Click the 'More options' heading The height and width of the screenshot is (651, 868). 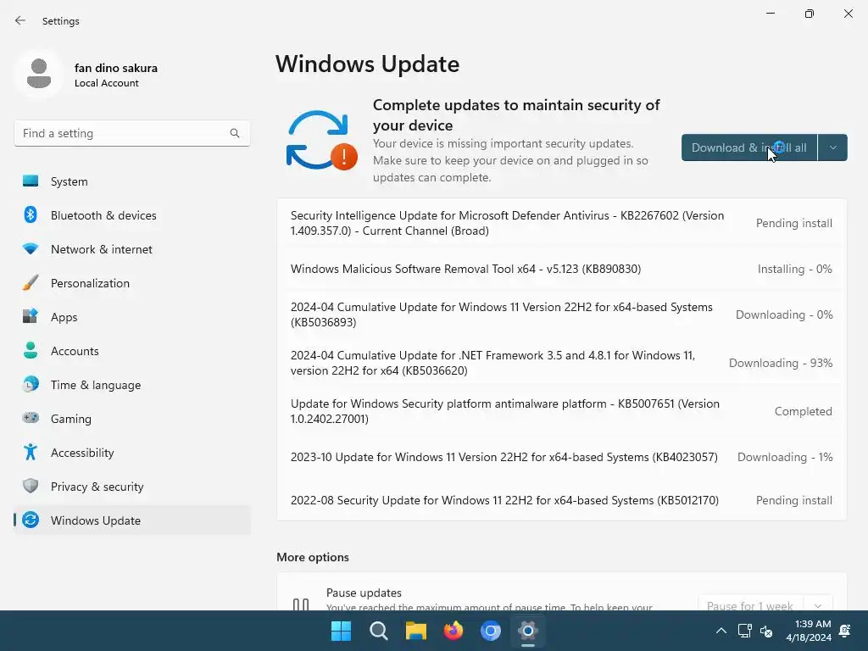click(x=313, y=557)
